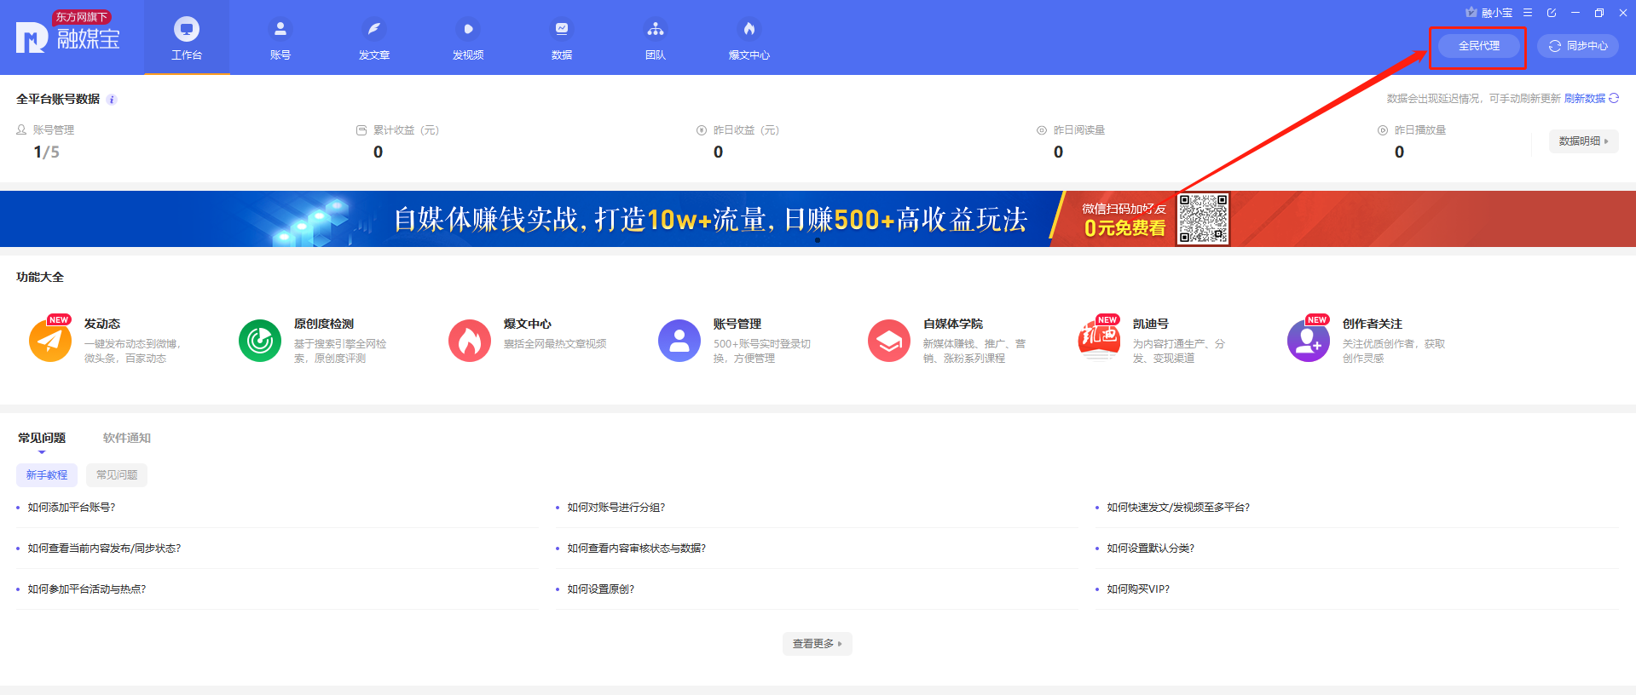Click the 昨日收益 (元) stat label
Screen dimensions: 1636x695
pyautogui.click(x=746, y=130)
